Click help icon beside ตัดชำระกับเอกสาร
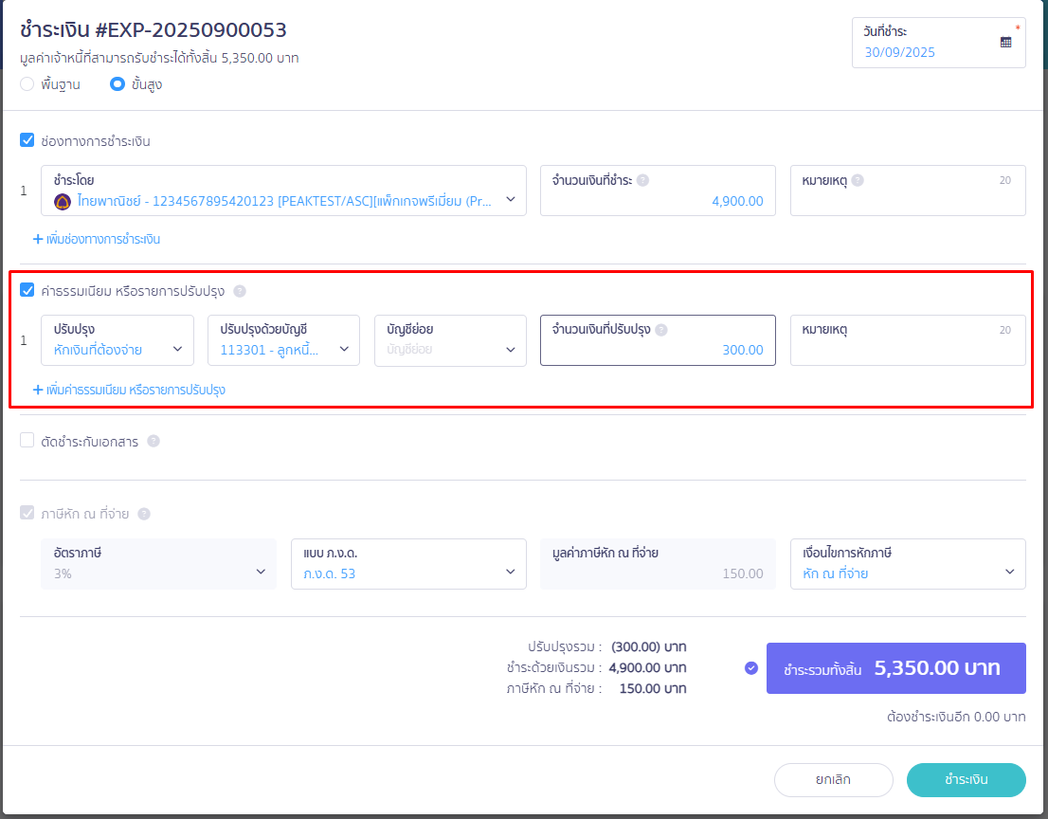 coord(154,441)
